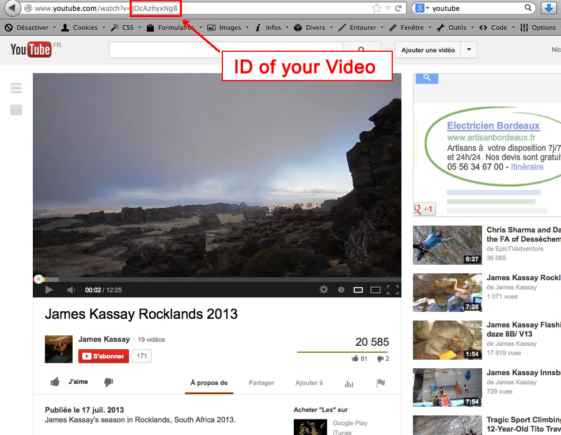
Task: Switch to the Partager tab
Action: tap(261, 383)
